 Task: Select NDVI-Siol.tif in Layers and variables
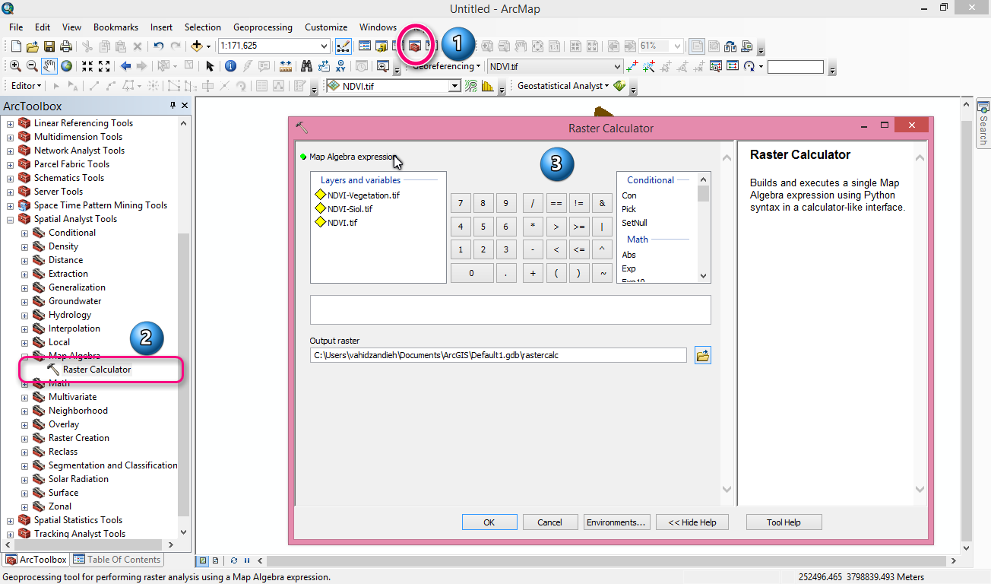pos(350,209)
